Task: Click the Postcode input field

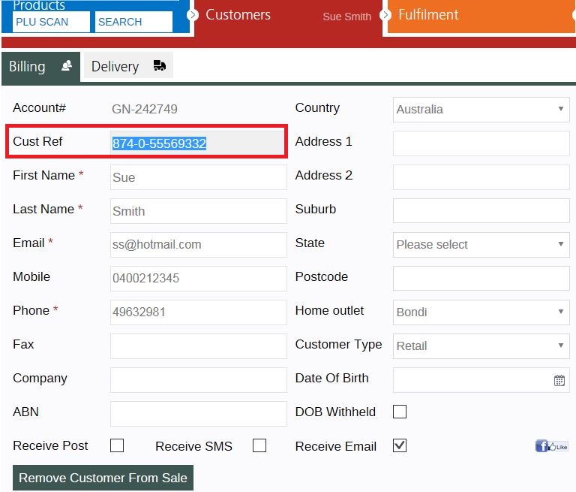Action: [x=481, y=278]
